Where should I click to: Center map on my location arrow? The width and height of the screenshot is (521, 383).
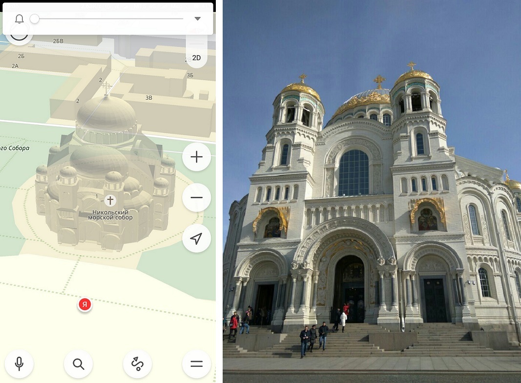coord(196,238)
